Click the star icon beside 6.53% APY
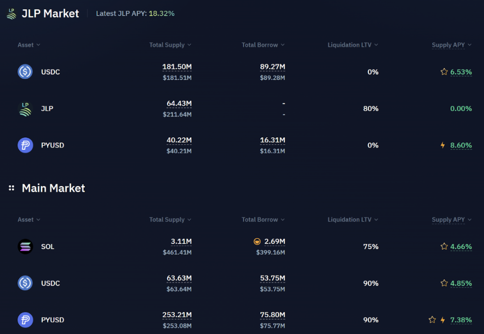The image size is (484, 334). click(444, 72)
